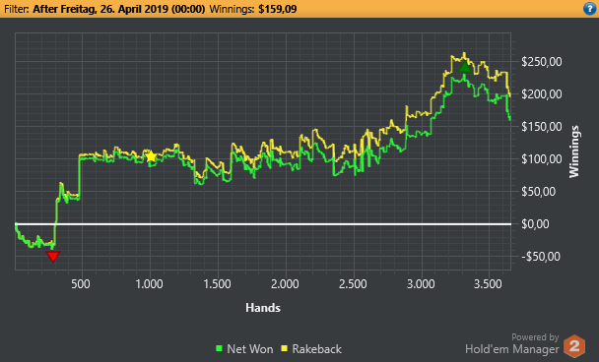Viewport: 599px width, 362px height.
Task: Click the Powered by Hold'em Manager text
Action: (x=512, y=343)
